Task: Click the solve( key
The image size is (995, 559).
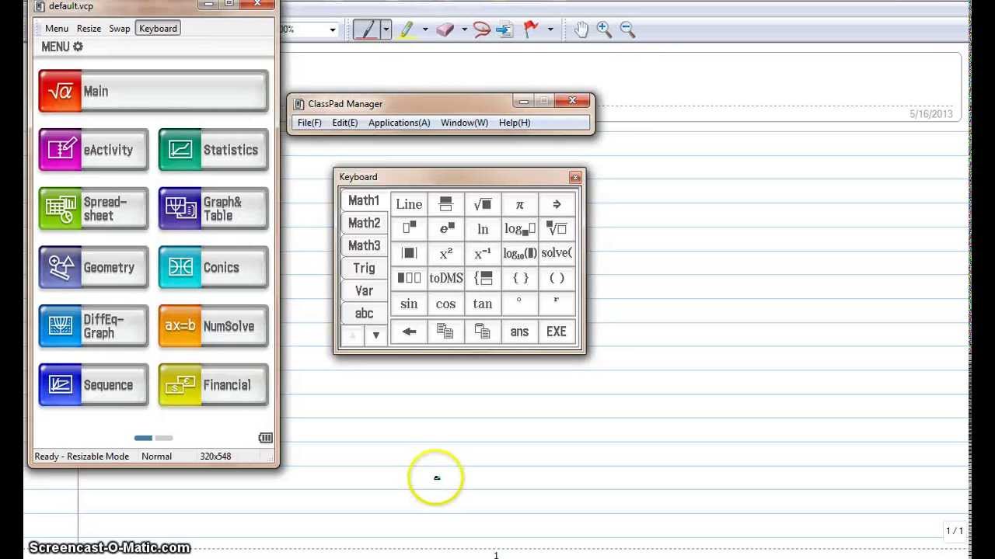Action: [x=557, y=253]
